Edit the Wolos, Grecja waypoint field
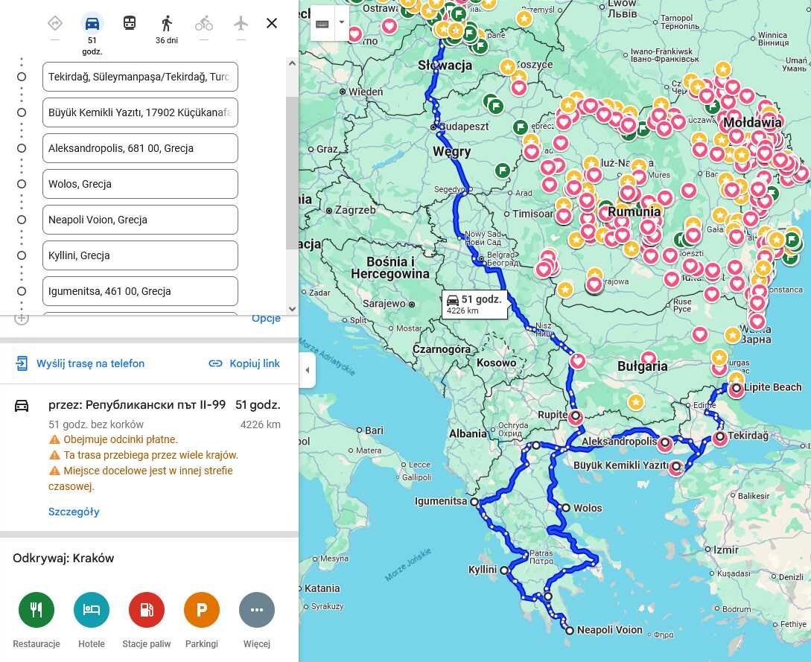Viewport: 811px width, 662px height. (x=140, y=184)
